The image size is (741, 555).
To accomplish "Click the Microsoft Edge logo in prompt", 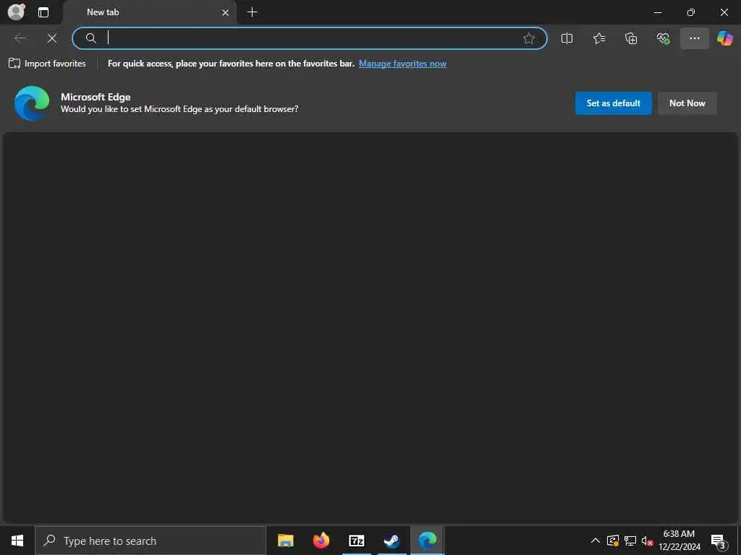I will (x=32, y=103).
